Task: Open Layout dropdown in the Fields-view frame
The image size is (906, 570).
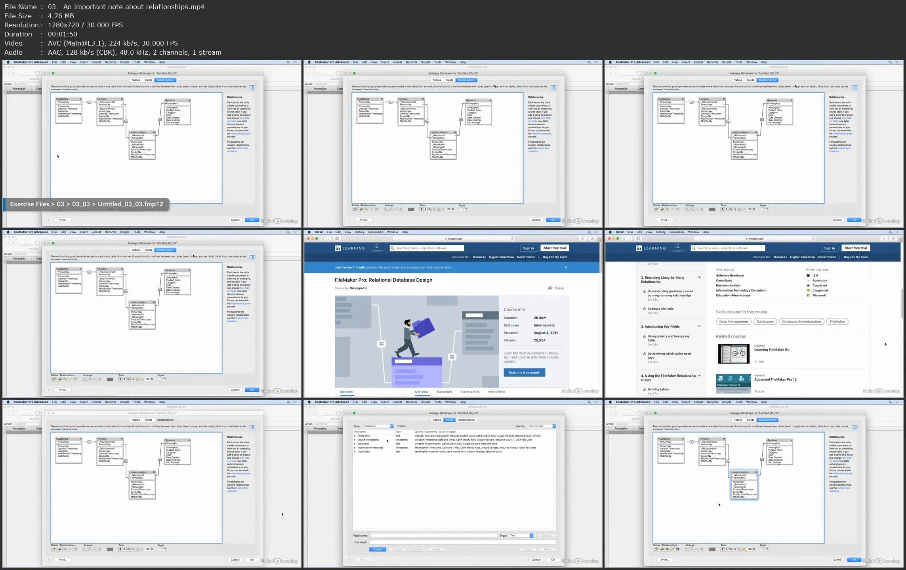Action: 327,424
